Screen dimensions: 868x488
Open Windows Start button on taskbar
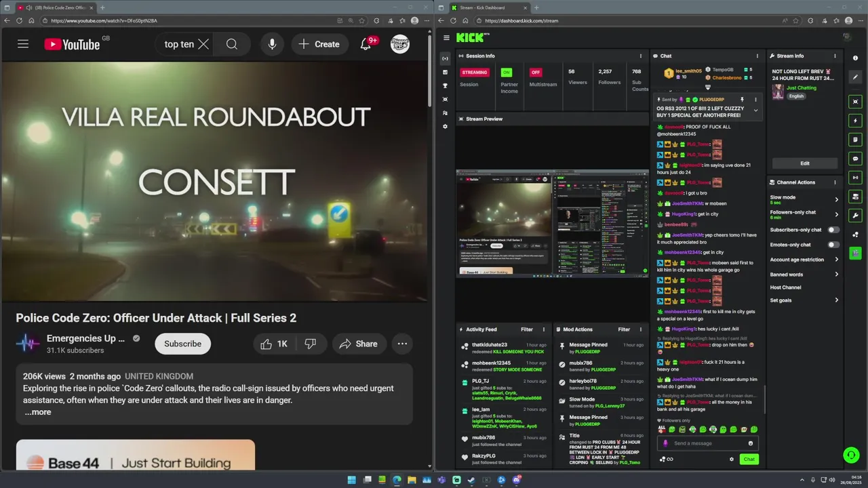351,480
